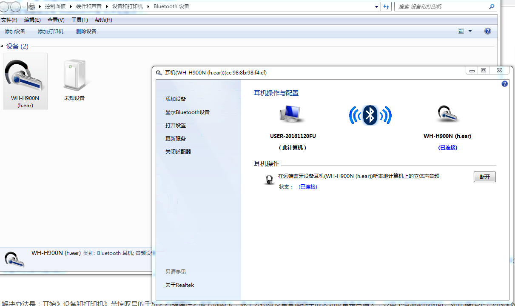Click the 硬件和声音 breadcrumb segment
The width and height of the screenshot is (515, 306).
(89, 6)
